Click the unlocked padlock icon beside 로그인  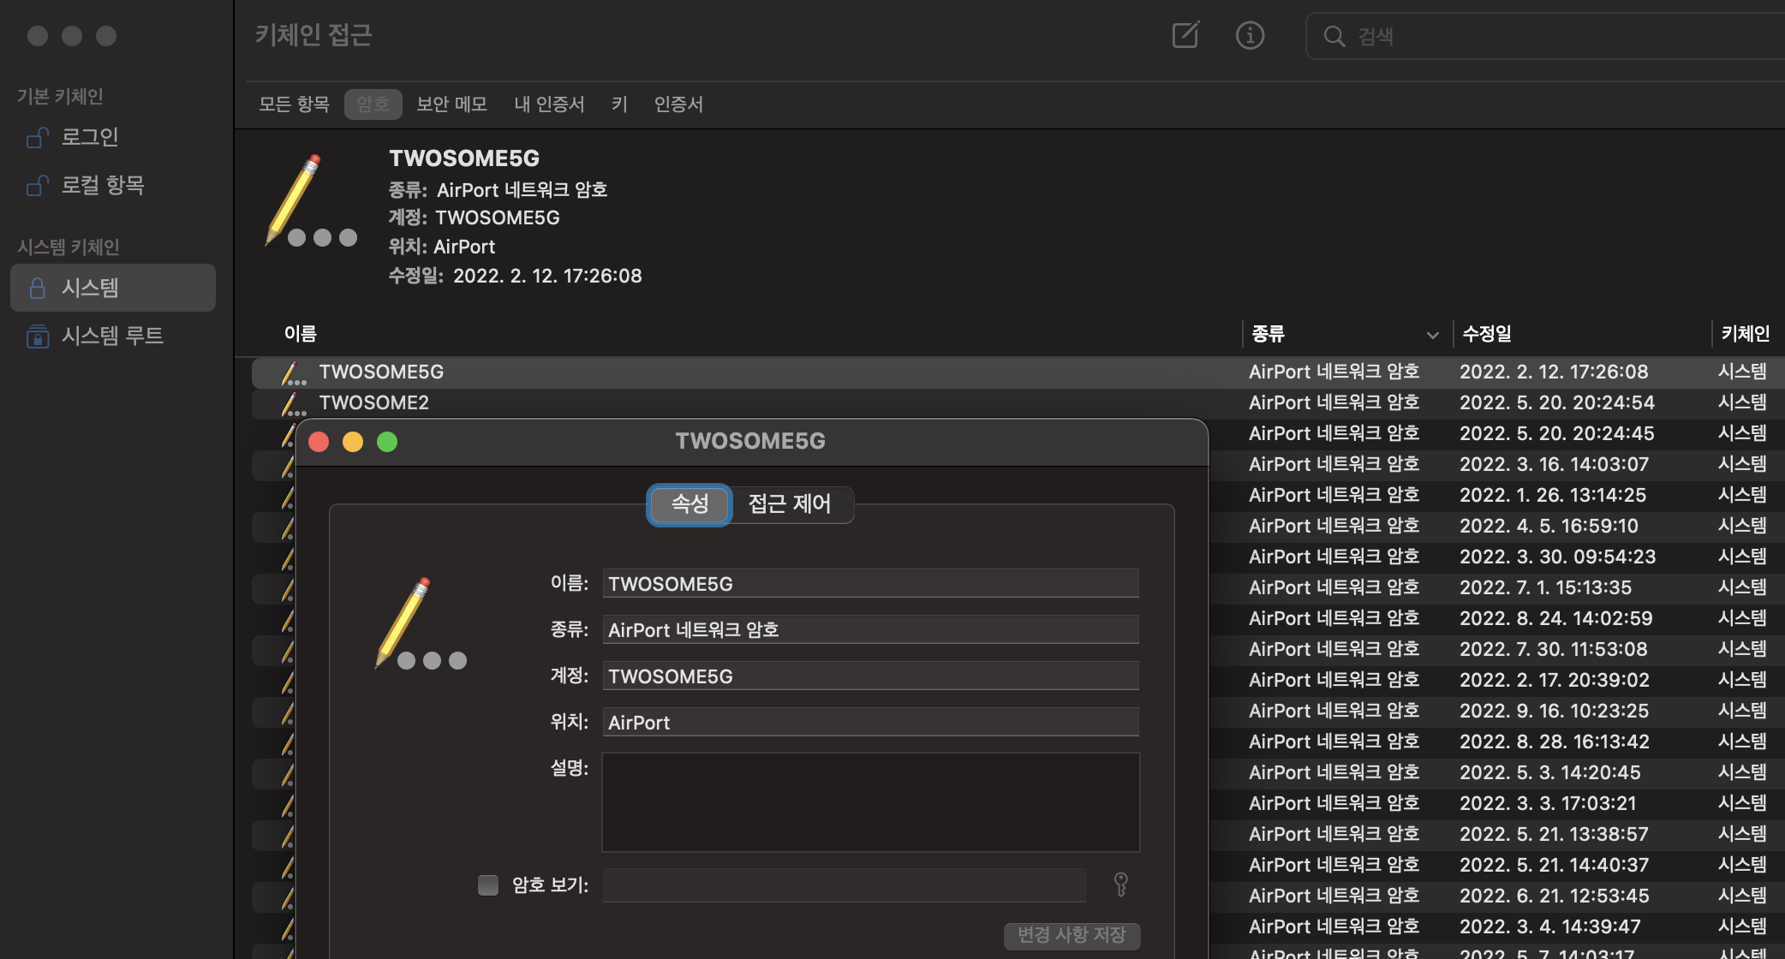click(x=37, y=137)
